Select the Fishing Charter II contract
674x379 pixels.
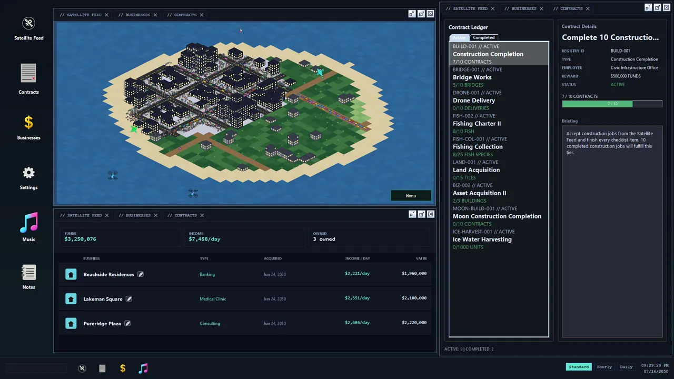[499, 123]
